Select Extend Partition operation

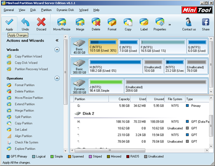click(21, 104)
